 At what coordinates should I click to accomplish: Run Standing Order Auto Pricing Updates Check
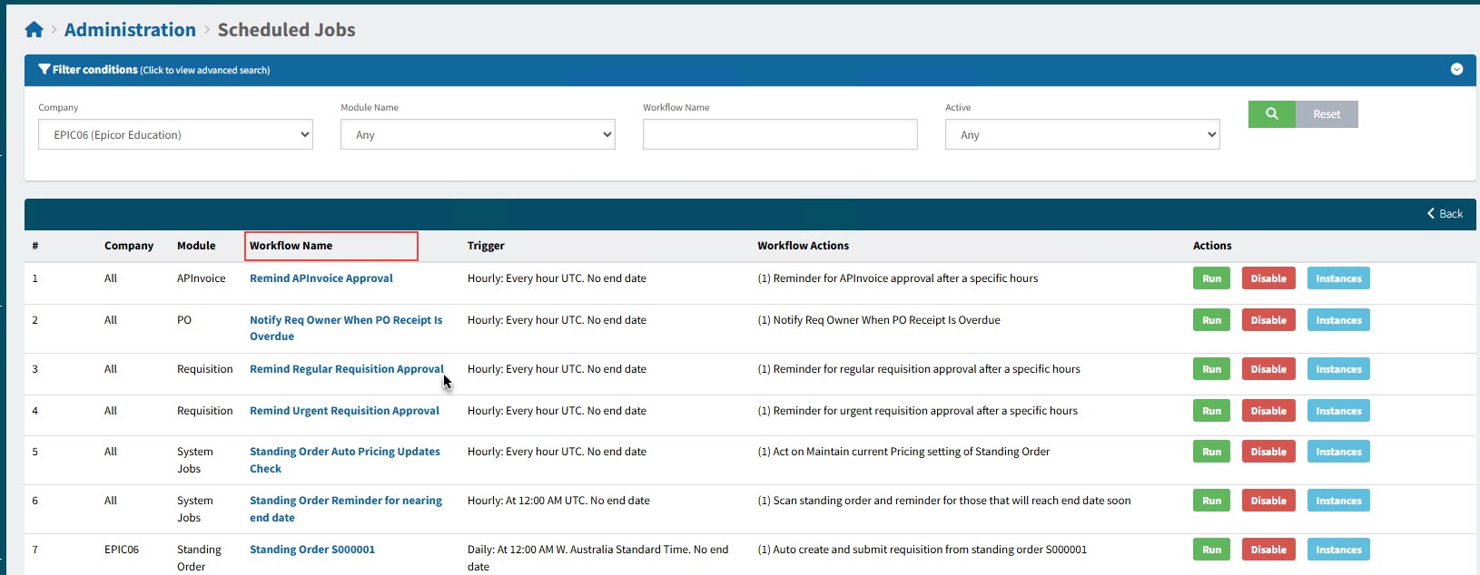1211,452
